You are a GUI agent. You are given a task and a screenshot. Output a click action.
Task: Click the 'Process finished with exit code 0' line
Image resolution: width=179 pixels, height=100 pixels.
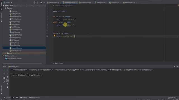26,75
